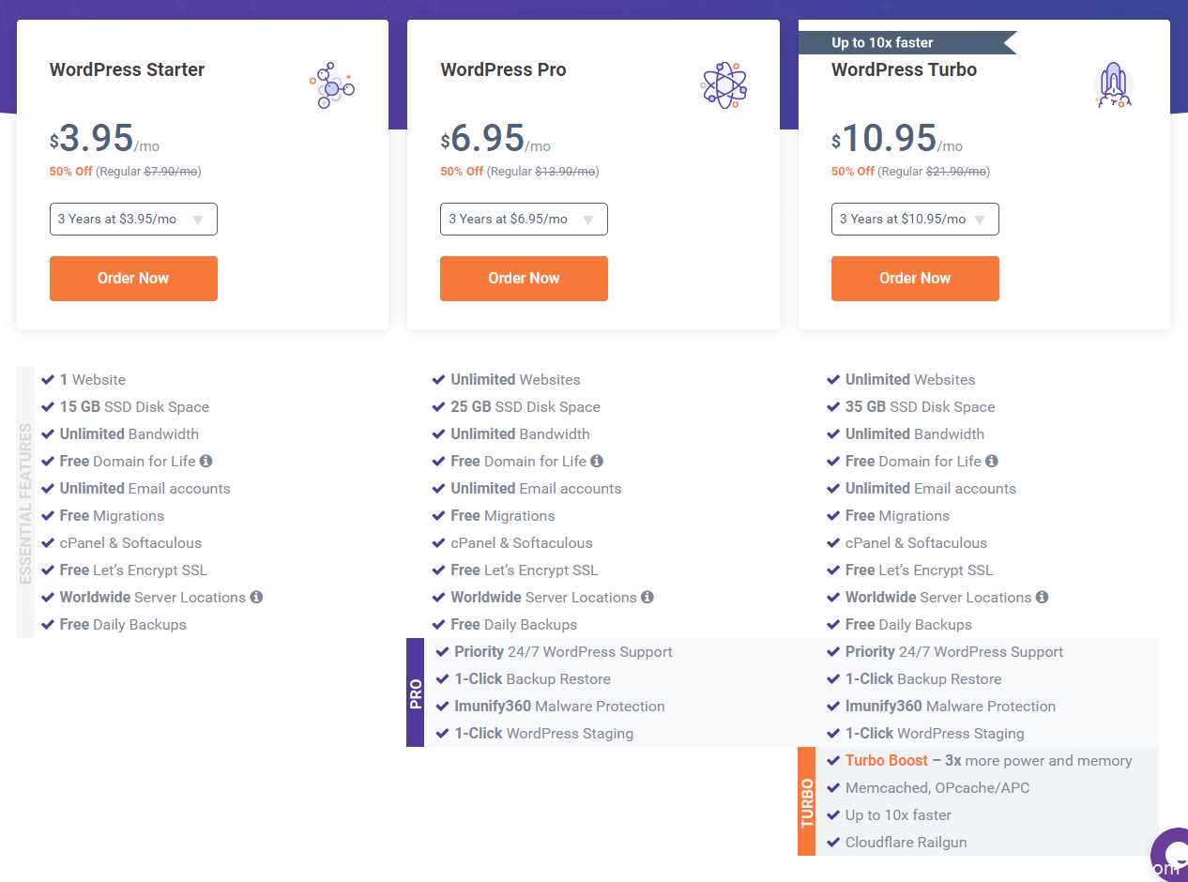Click info icon beside Pro Free Domain for Life
Viewport: 1188px width, 882px height.
point(597,461)
